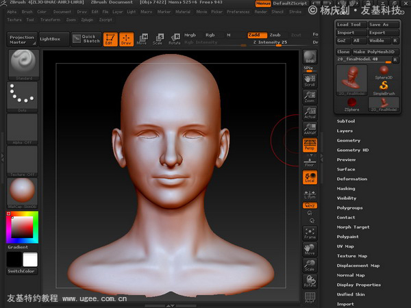Click the Rotate transform icon in the top shelf
This screenshot has height=308, width=411.
[175, 39]
